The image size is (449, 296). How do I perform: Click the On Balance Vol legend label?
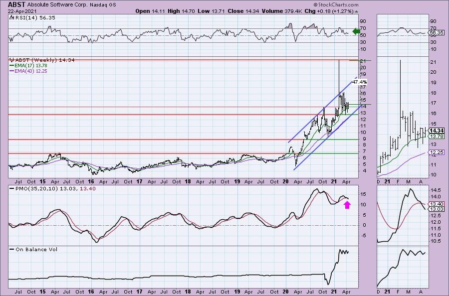(36, 249)
